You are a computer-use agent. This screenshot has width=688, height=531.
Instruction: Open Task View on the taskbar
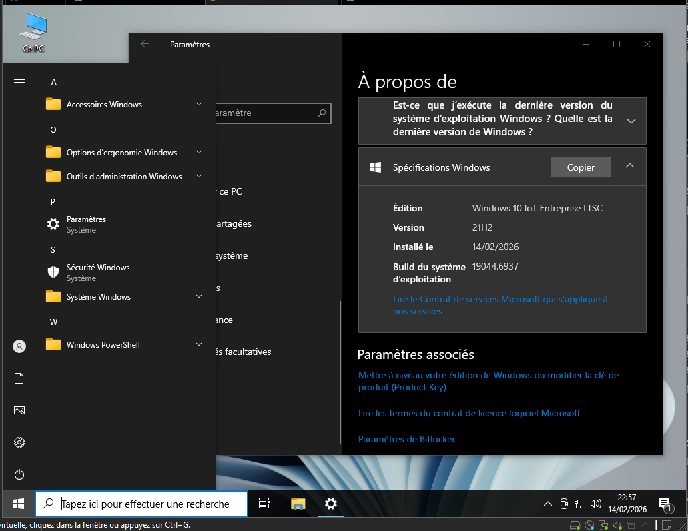(264, 504)
